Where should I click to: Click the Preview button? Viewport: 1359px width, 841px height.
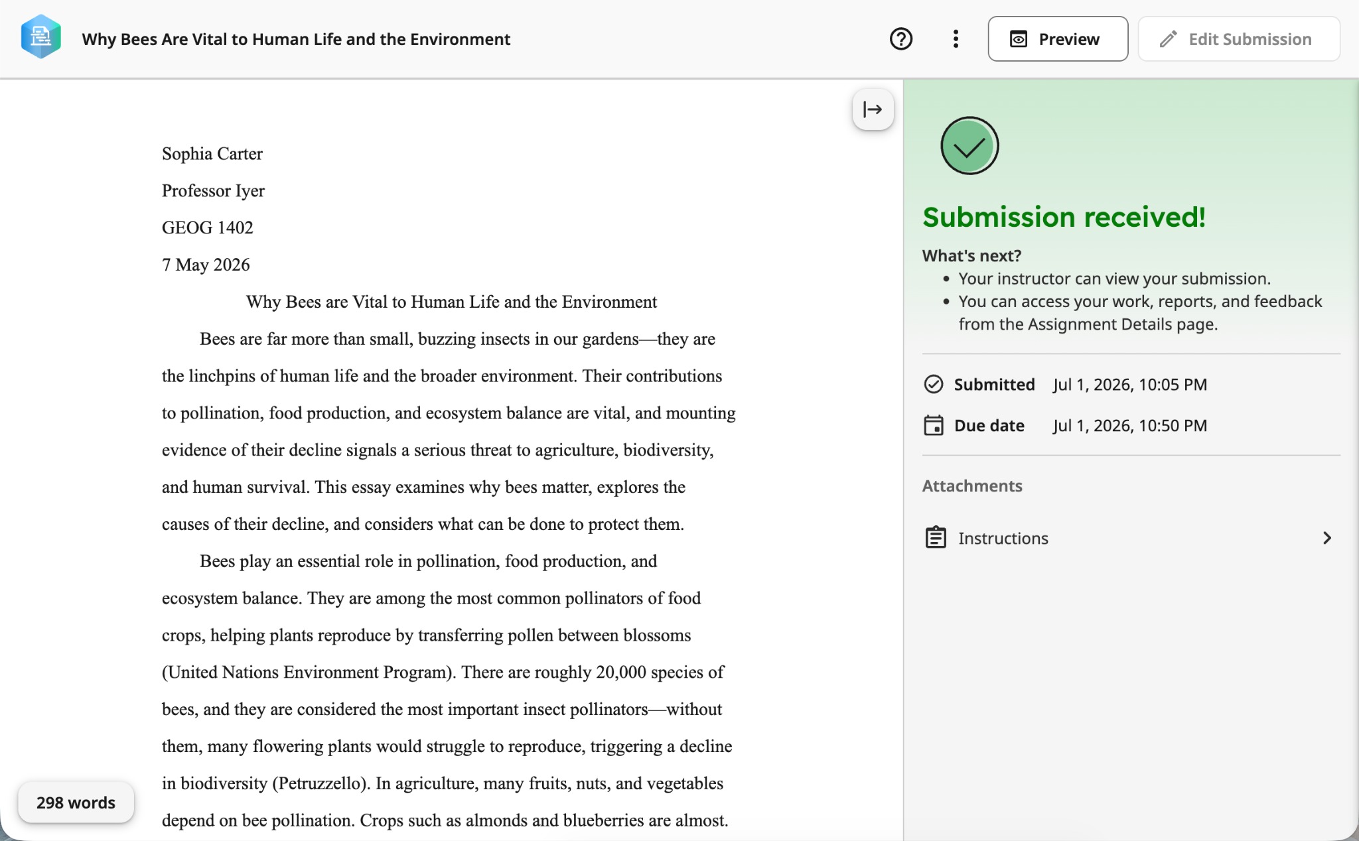coord(1058,39)
